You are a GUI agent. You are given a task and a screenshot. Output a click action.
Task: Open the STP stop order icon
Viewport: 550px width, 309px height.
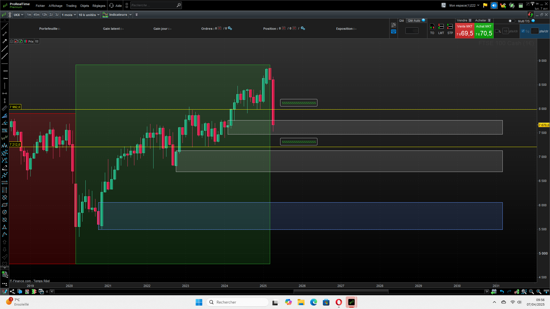[450, 27]
